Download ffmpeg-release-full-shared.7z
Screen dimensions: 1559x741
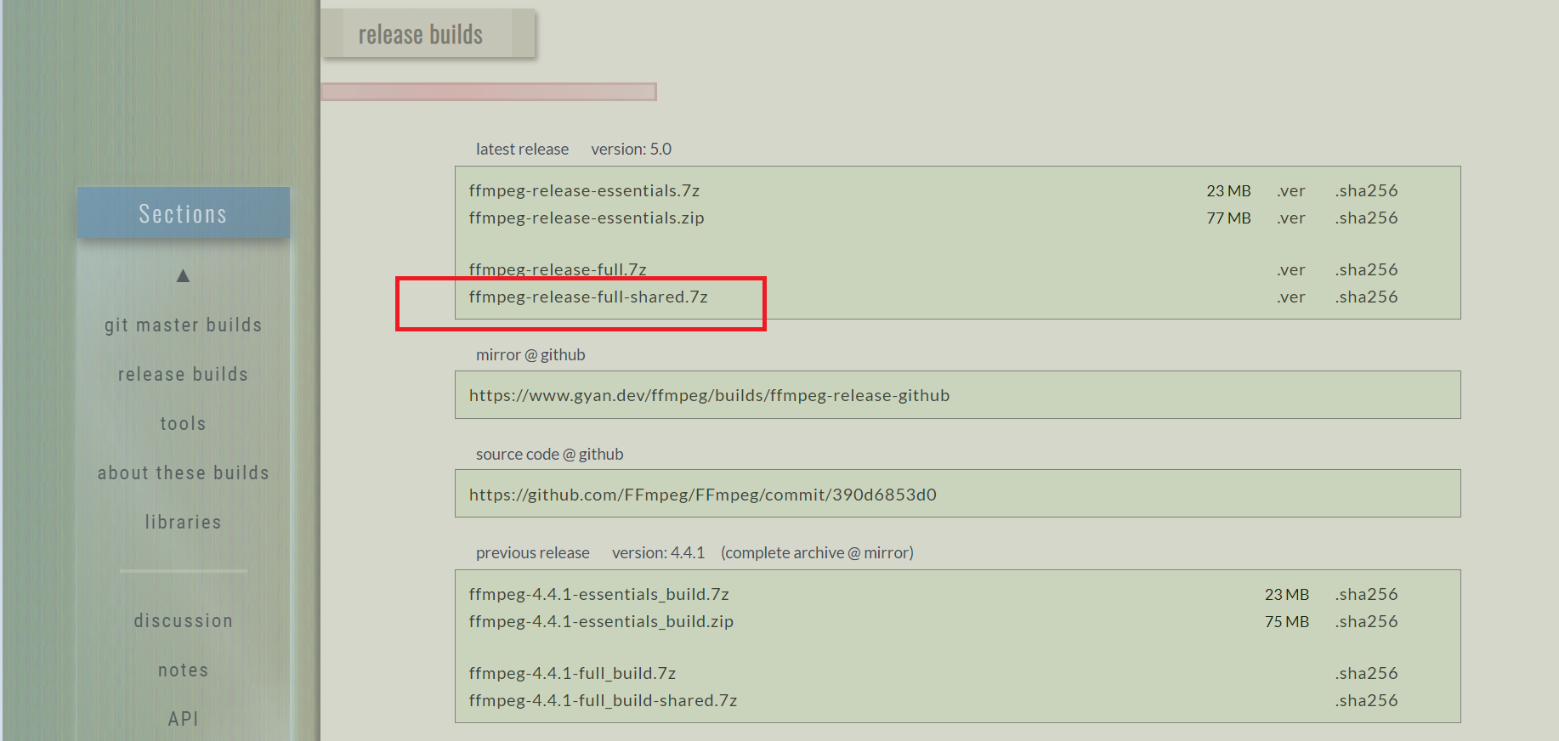click(x=588, y=297)
